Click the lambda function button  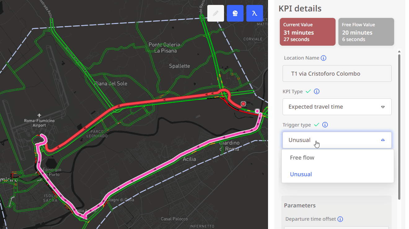point(254,13)
